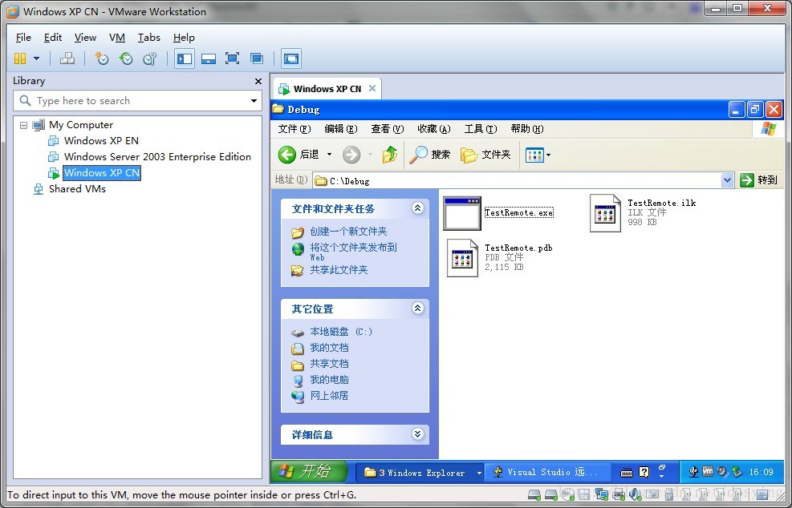
Task: Collapse the My Computer tree node
Action: tap(24, 125)
